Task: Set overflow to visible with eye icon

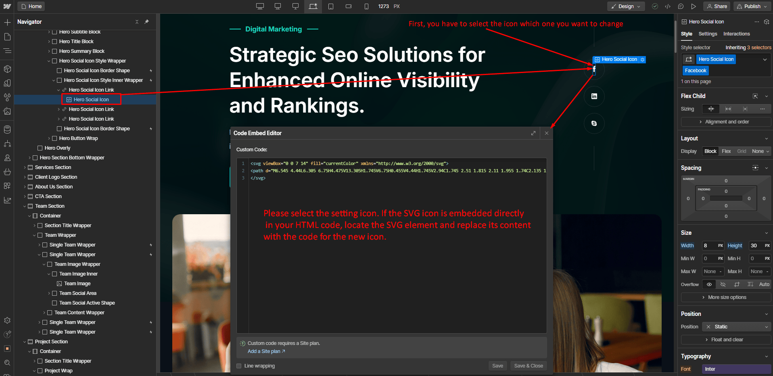Action: [709, 284]
